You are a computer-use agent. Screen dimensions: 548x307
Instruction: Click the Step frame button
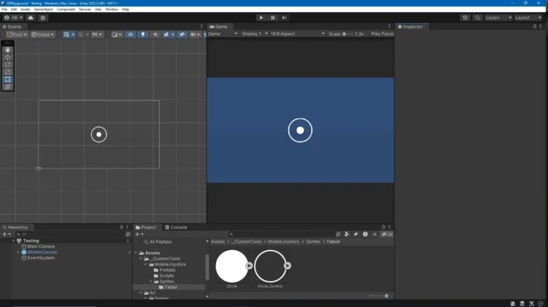(284, 18)
